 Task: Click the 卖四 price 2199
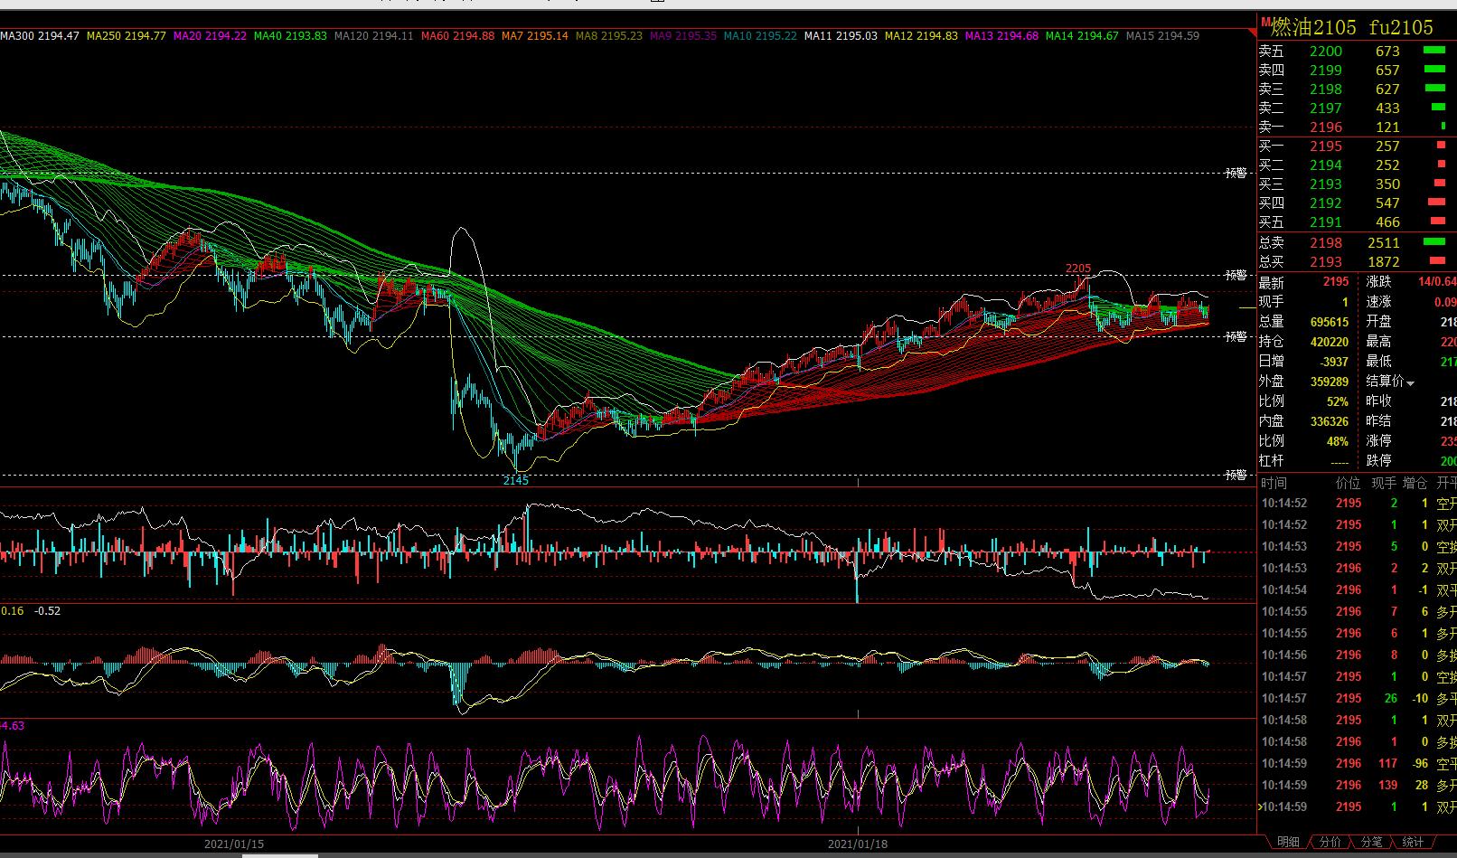pos(1326,71)
